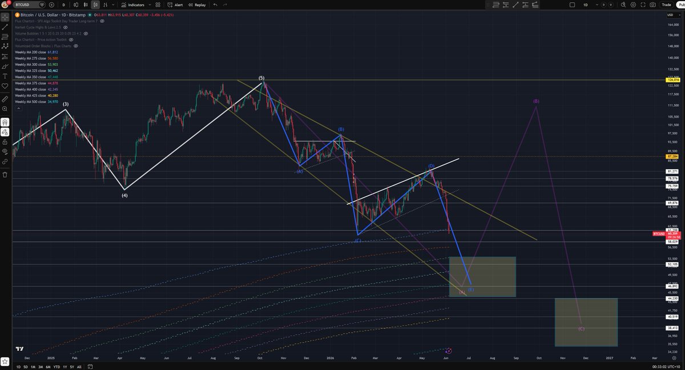The height and width of the screenshot is (370, 685).
Task: Click the trash remove objects icon
Action: pos(5,175)
